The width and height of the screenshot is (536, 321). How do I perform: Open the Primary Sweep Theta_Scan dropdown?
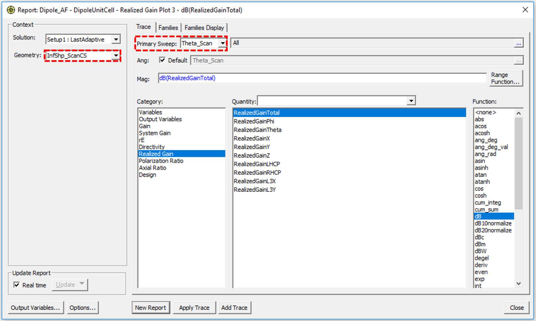(222, 43)
